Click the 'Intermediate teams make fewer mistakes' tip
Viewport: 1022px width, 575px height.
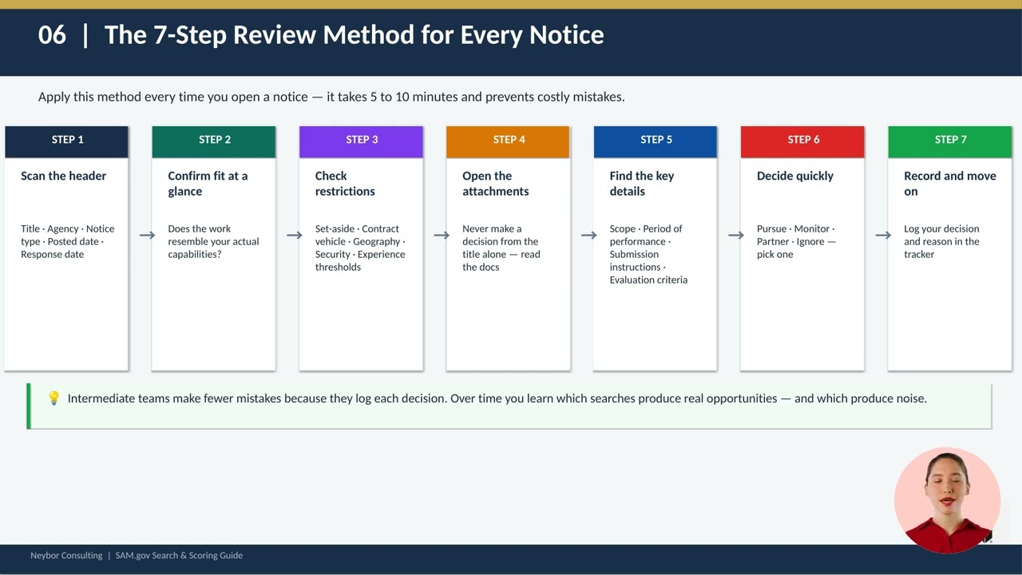[x=497, y=398]
